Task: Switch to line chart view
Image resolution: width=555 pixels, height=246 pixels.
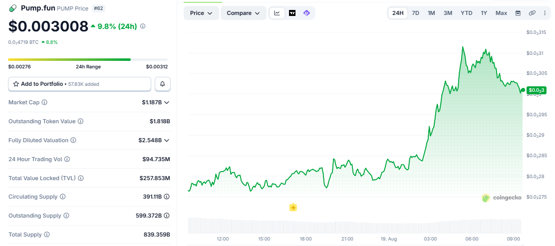Action: pyautogui.click(x=277, y=13)
